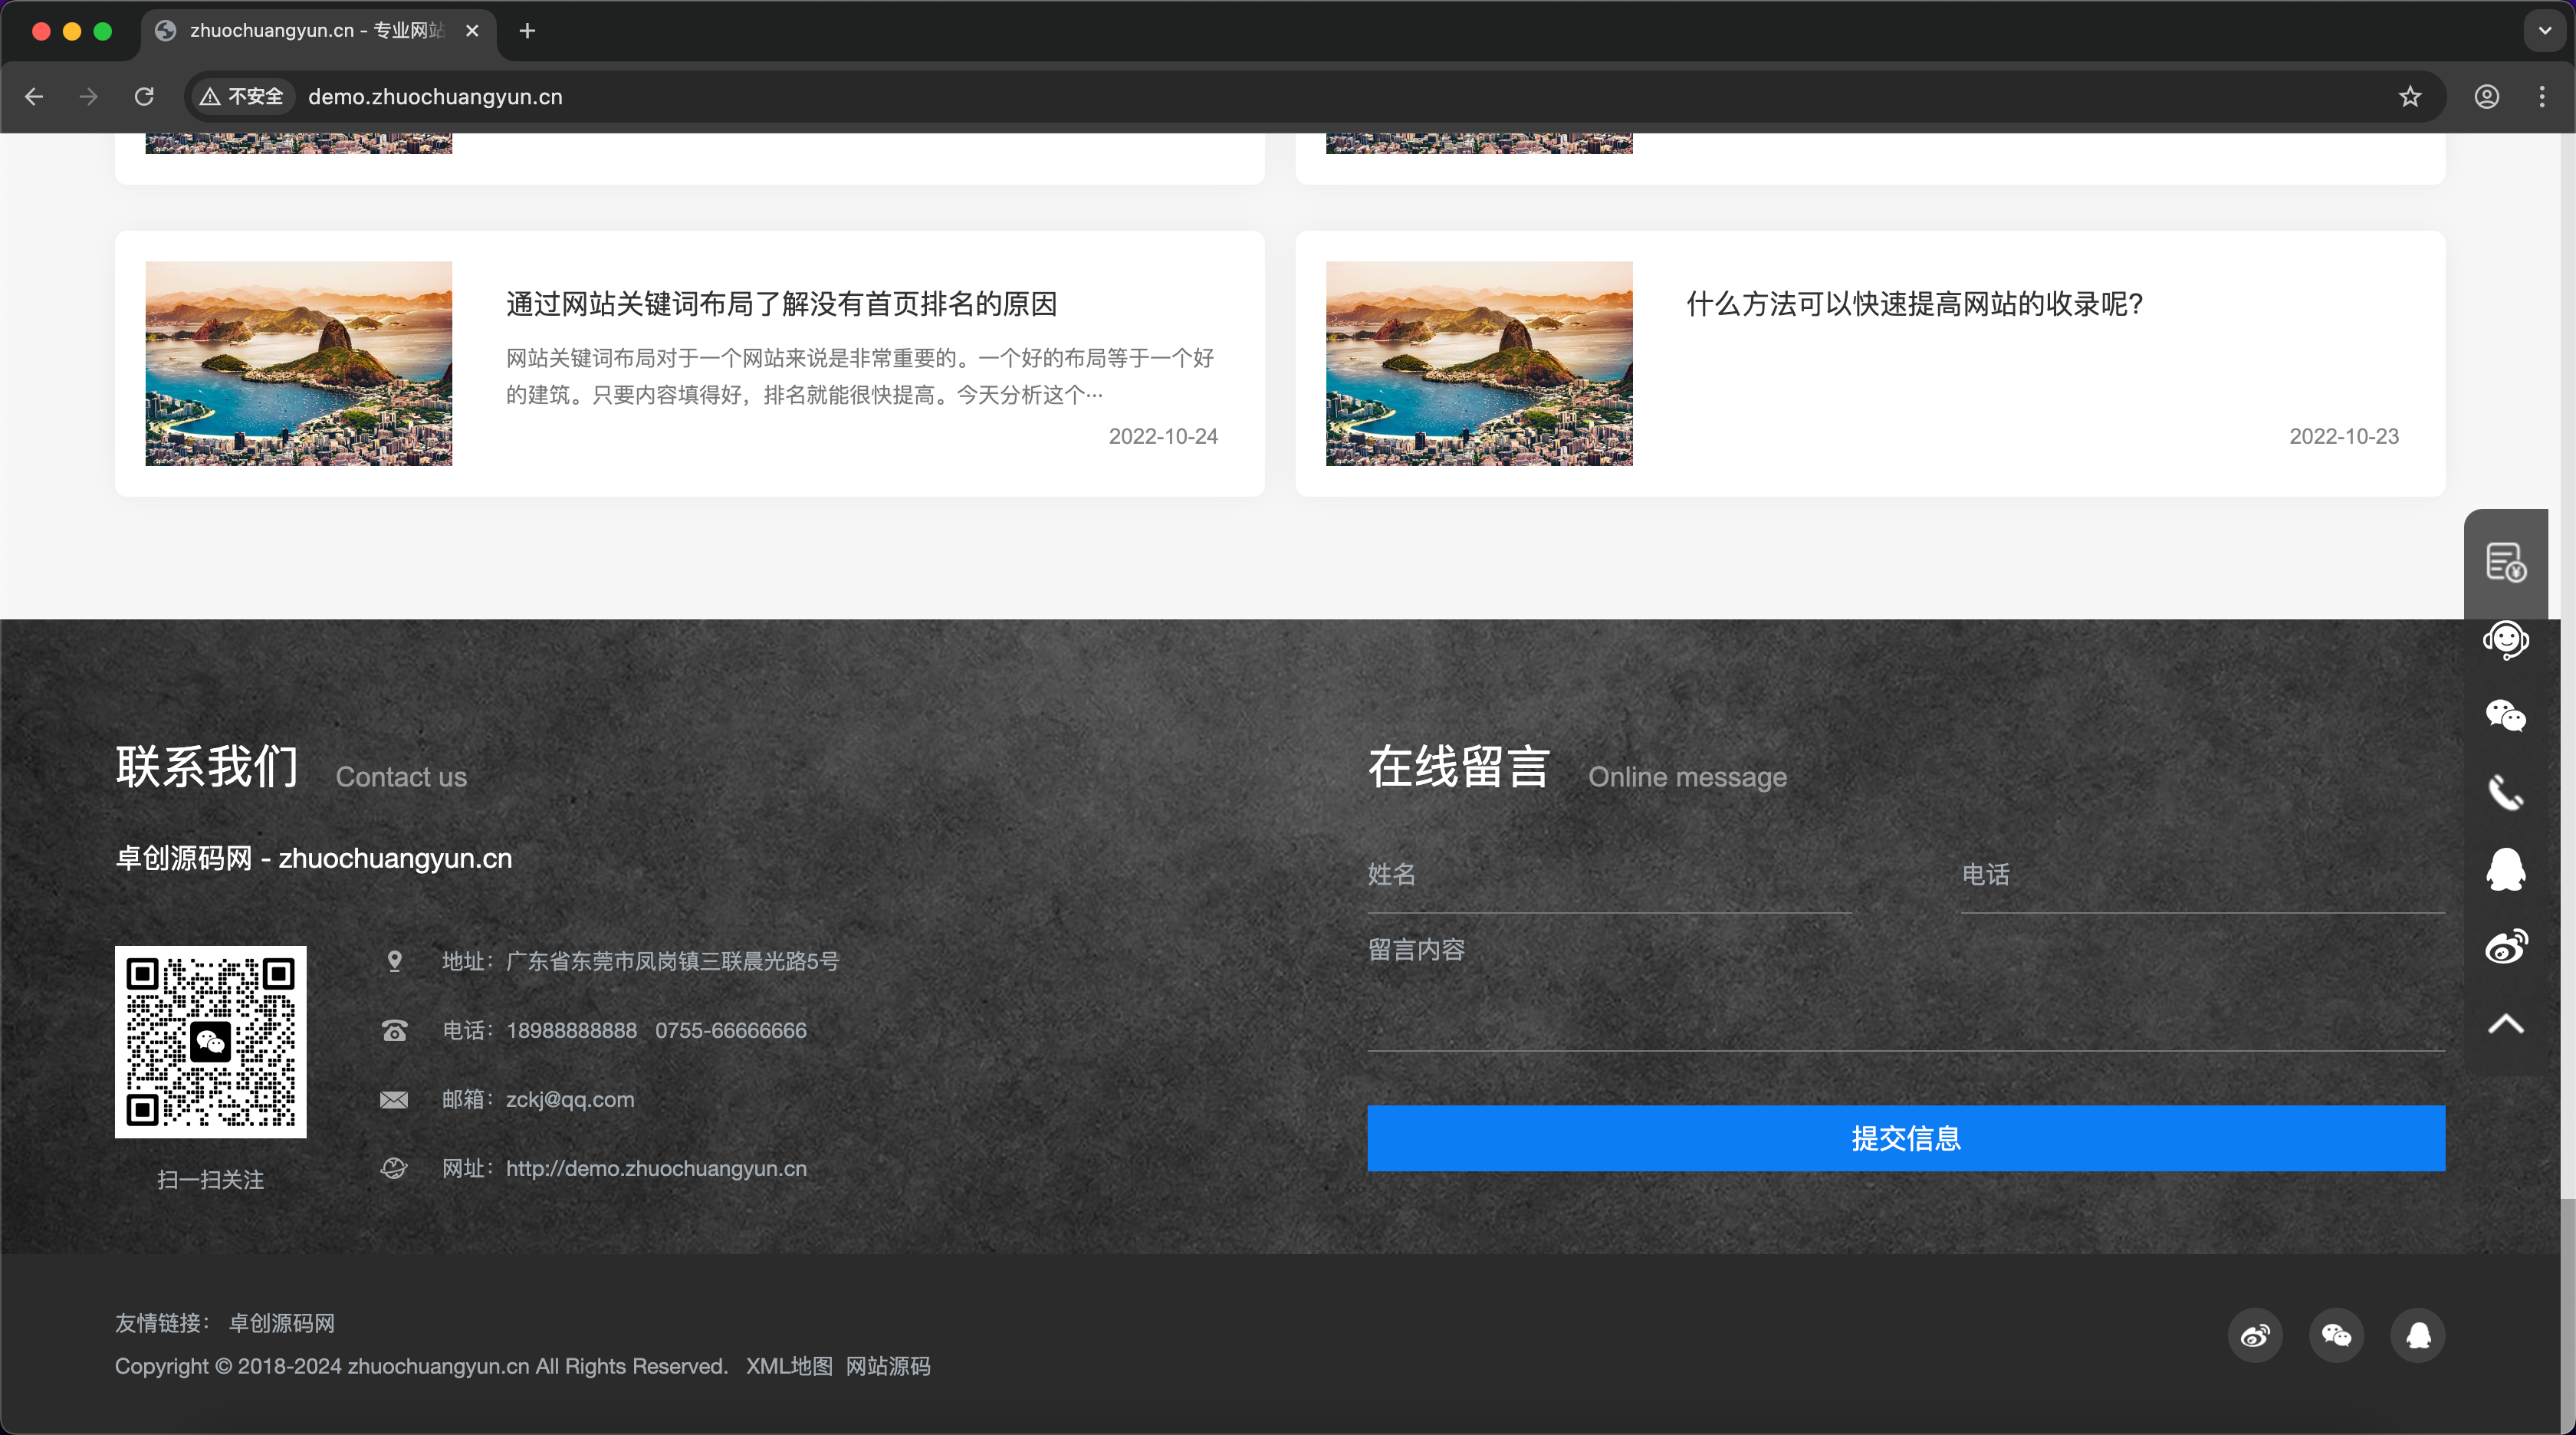
Task: Open the WeChat icon in floating sidebar
Action: coord(2506,716)
